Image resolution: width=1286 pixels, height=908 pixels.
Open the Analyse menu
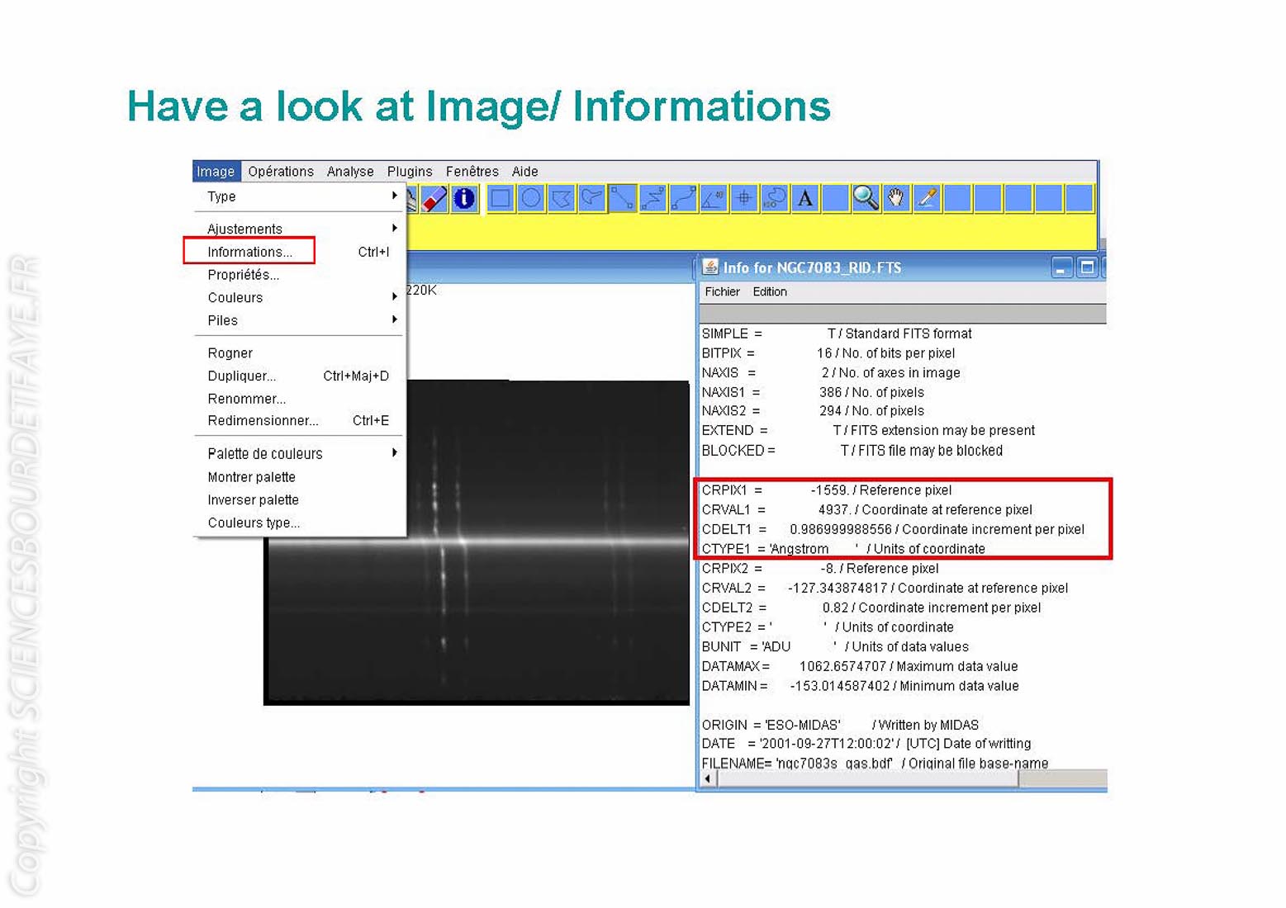pos(350,171)
